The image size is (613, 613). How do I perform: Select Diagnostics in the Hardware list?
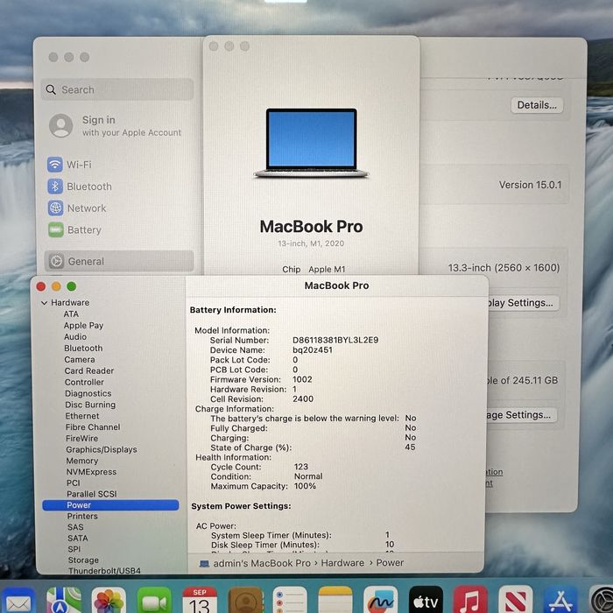click(88, 393)
